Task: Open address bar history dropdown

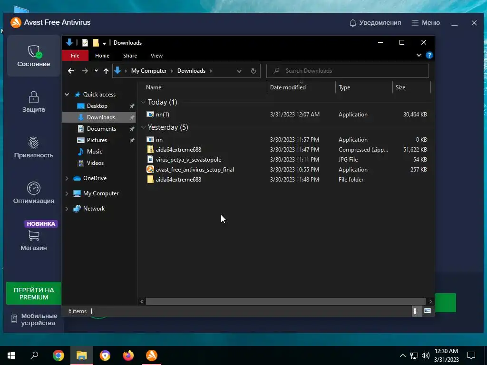Action: click(239, 71)
